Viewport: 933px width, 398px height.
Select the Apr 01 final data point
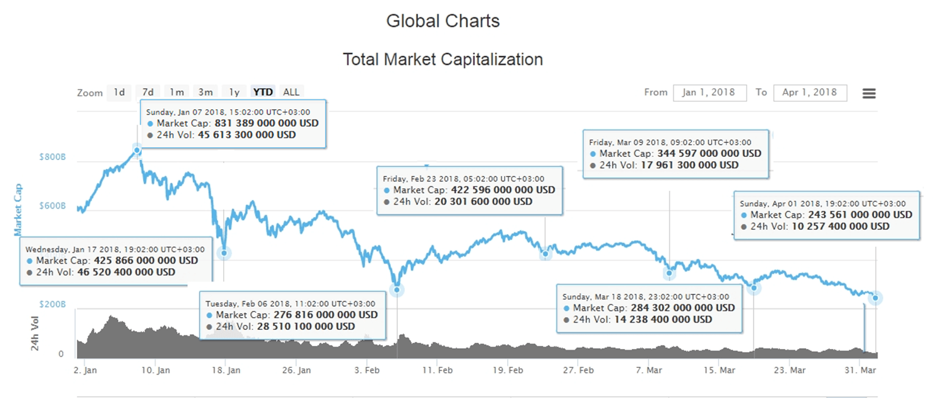click(x=875, y=298)
